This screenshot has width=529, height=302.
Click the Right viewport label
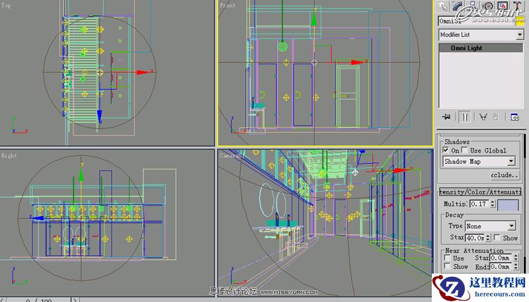9,155
